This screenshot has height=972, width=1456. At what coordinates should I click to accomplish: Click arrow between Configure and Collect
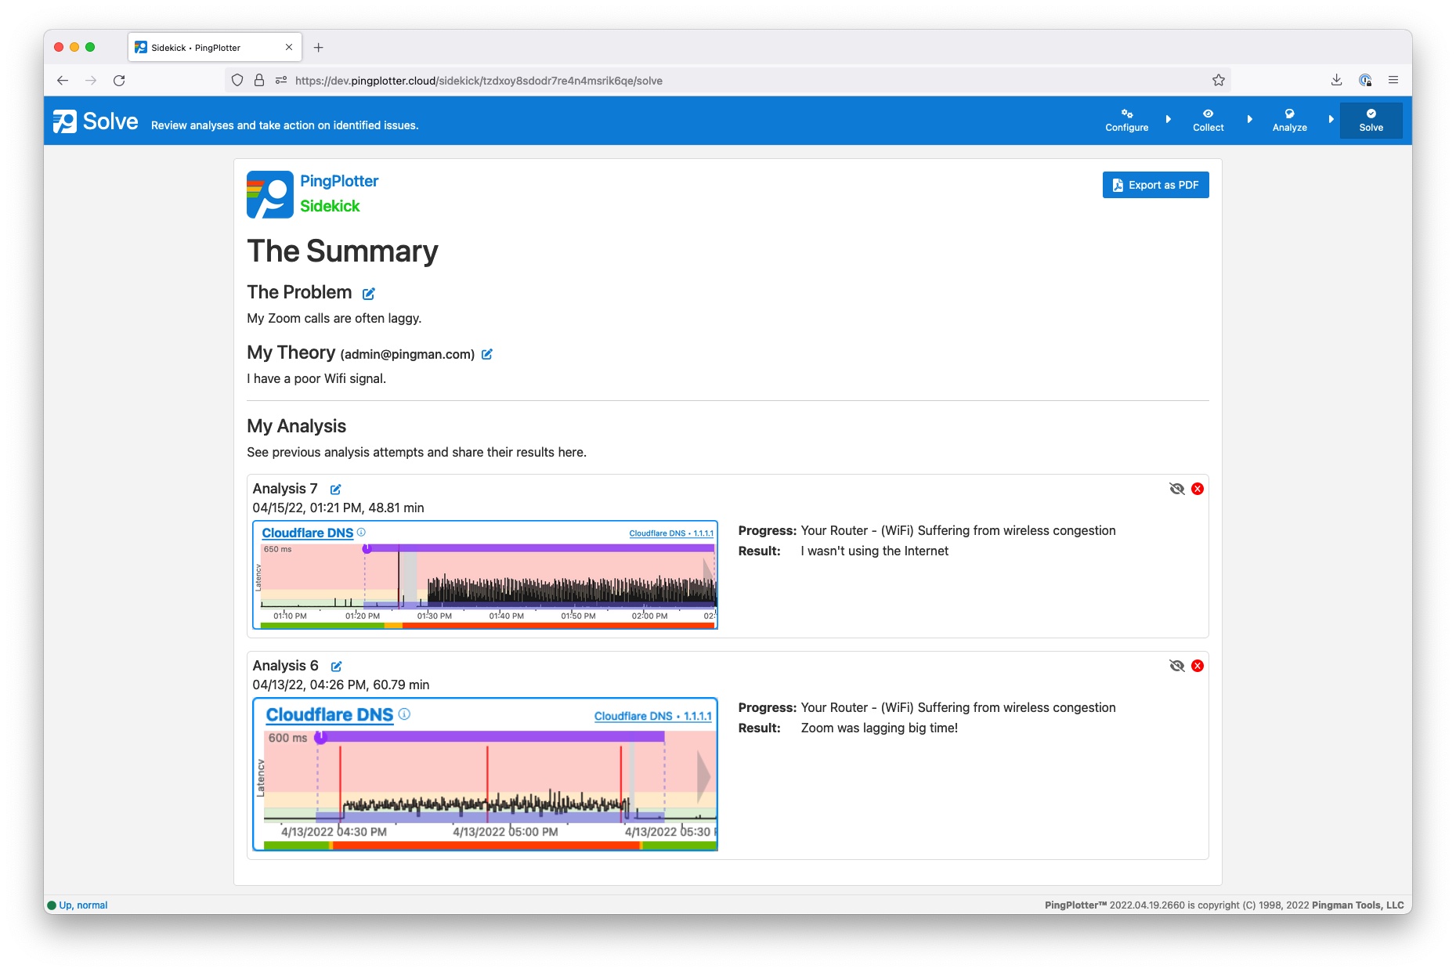pos(1168,119)
